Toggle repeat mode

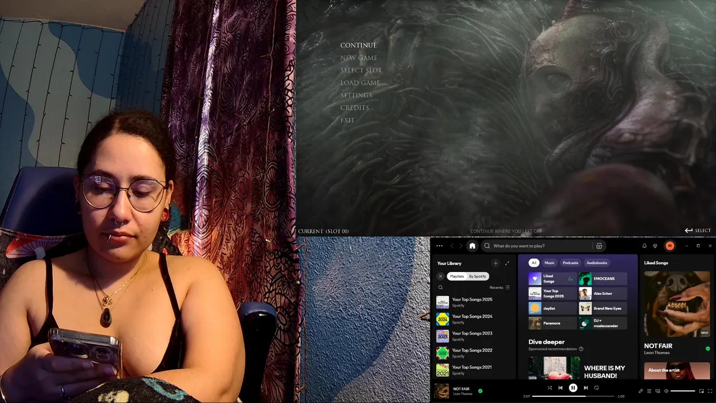(596, 387)
